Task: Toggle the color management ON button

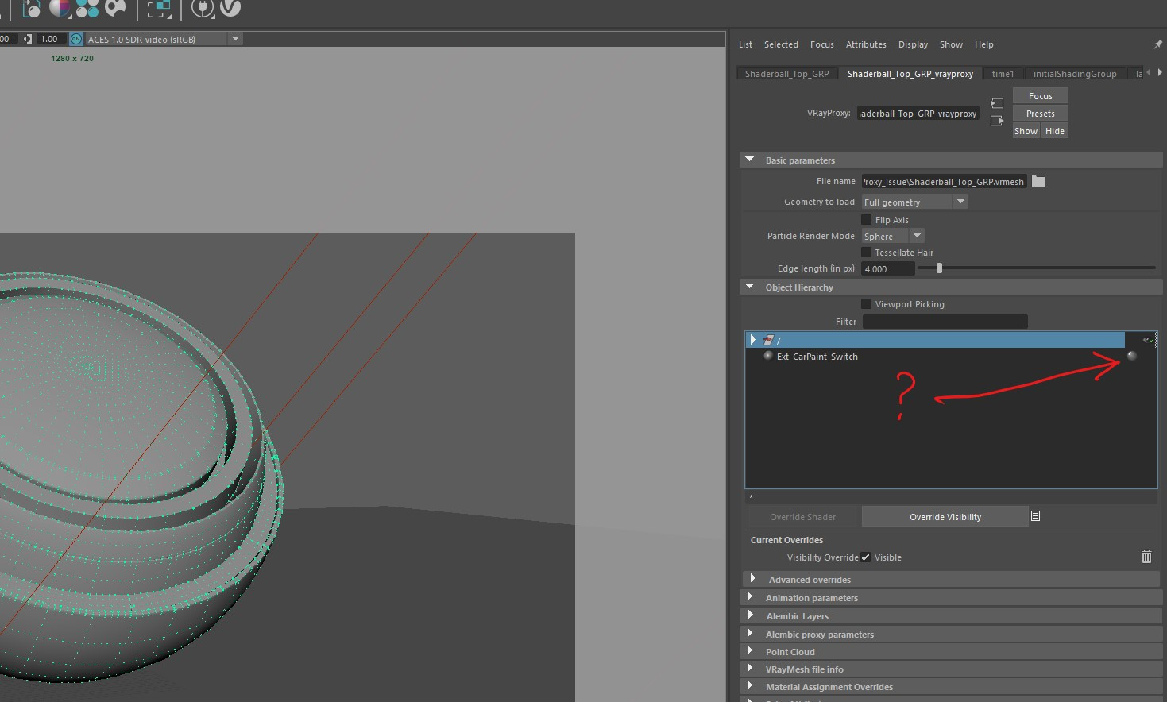Action: [76, 39]
